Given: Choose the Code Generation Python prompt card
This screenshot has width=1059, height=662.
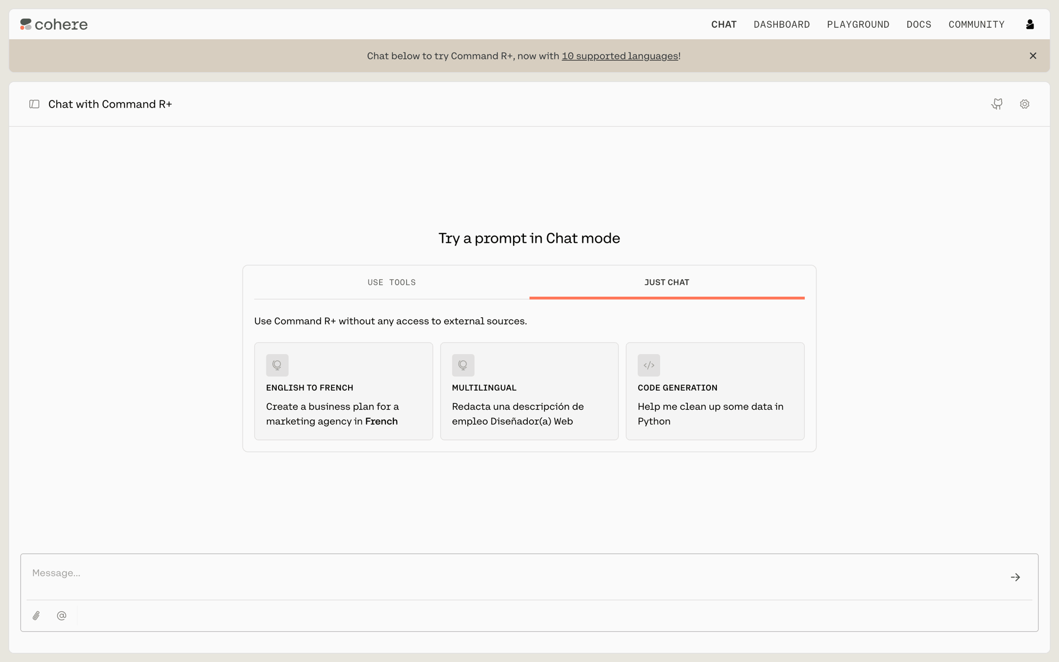Looking at the screenshot, I should [715, 391].
